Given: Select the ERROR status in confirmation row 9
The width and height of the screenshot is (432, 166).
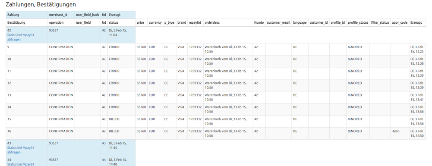Looking at the screenshot, I should click(x=114, y=47).
